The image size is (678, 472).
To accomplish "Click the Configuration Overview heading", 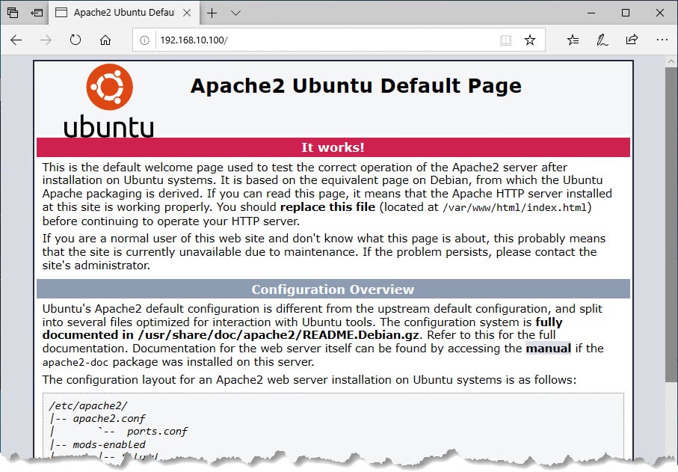I will tap(333, 289).
